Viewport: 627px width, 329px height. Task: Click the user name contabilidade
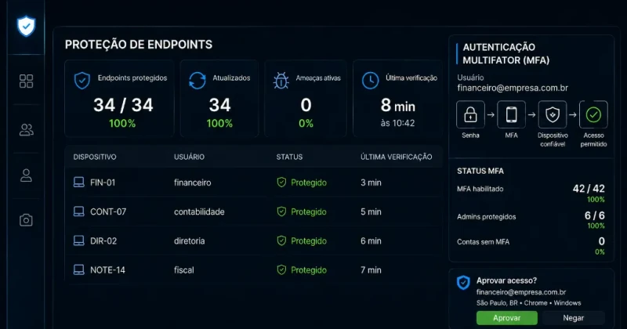tap(199, 211)
